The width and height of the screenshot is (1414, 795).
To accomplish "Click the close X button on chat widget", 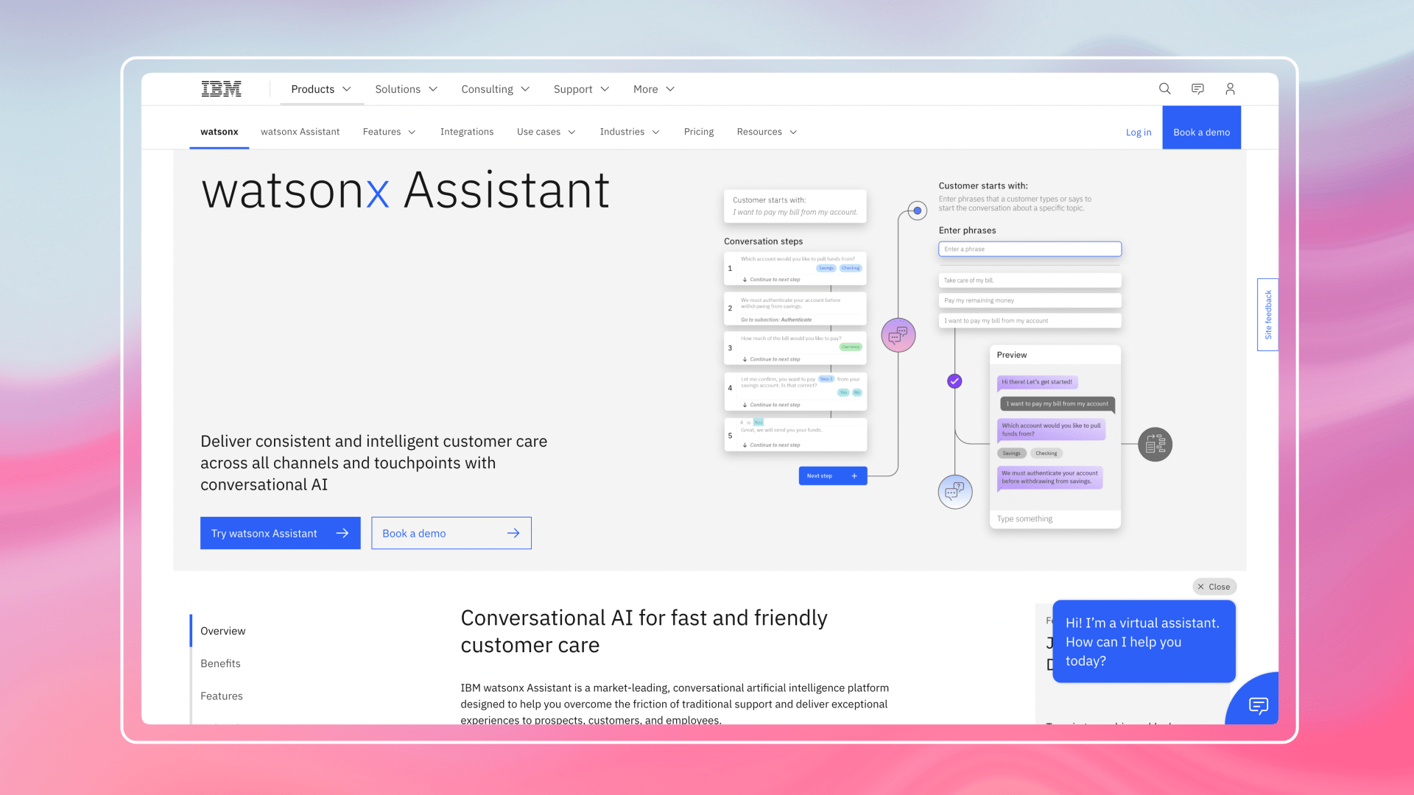I will click(1214, 586).
